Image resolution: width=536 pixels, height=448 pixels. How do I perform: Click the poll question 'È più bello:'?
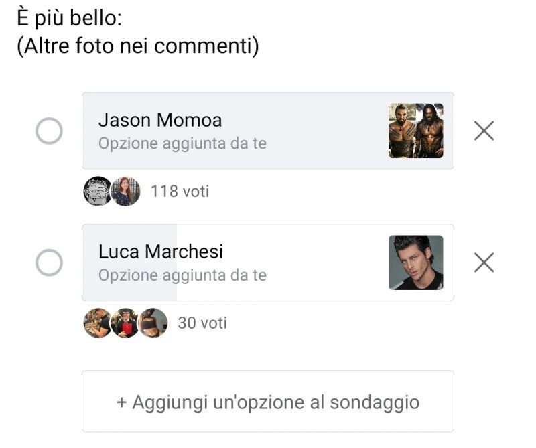(x=68, y=19)
